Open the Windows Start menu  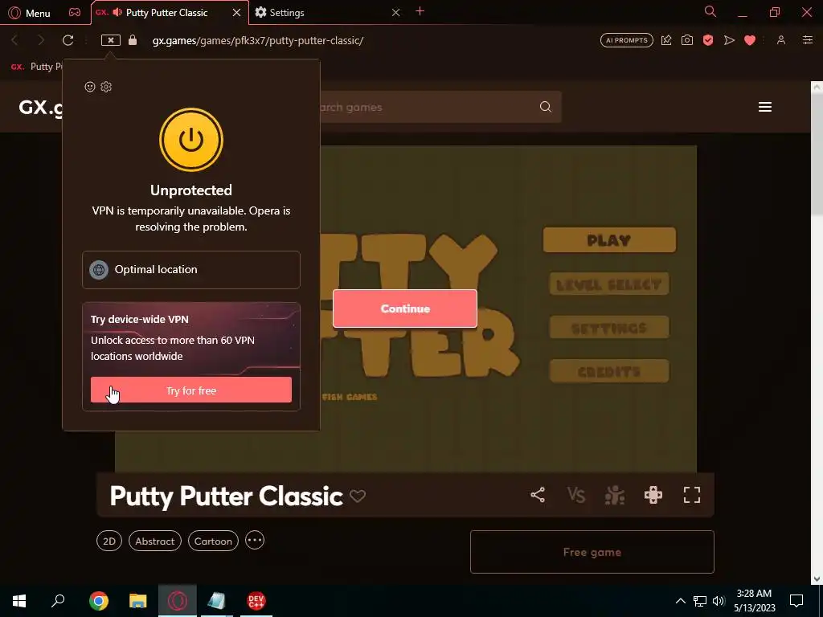19,601
